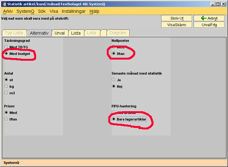Viewport: 228px width, 167px height.
Task: Click the UrvalFrtg button
Action: point(209,25)
